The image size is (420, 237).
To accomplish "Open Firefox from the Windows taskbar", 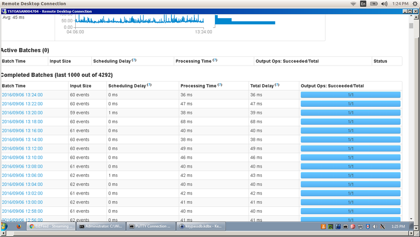I will click(18, 226).
